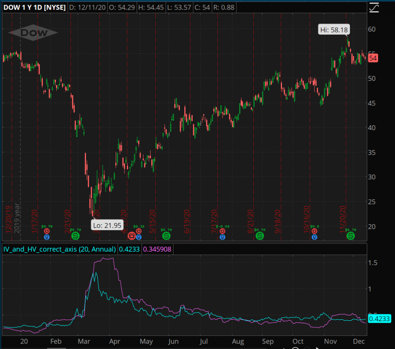Click the 12/20/19 expiration date marker
This screenshot has width=395, height=349.
pos(8,219)
